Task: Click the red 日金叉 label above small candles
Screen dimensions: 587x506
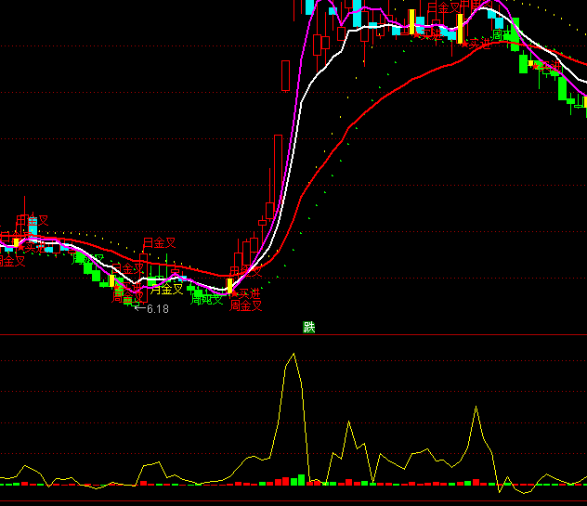Action: pyautogui.click(x=159, y=243)
